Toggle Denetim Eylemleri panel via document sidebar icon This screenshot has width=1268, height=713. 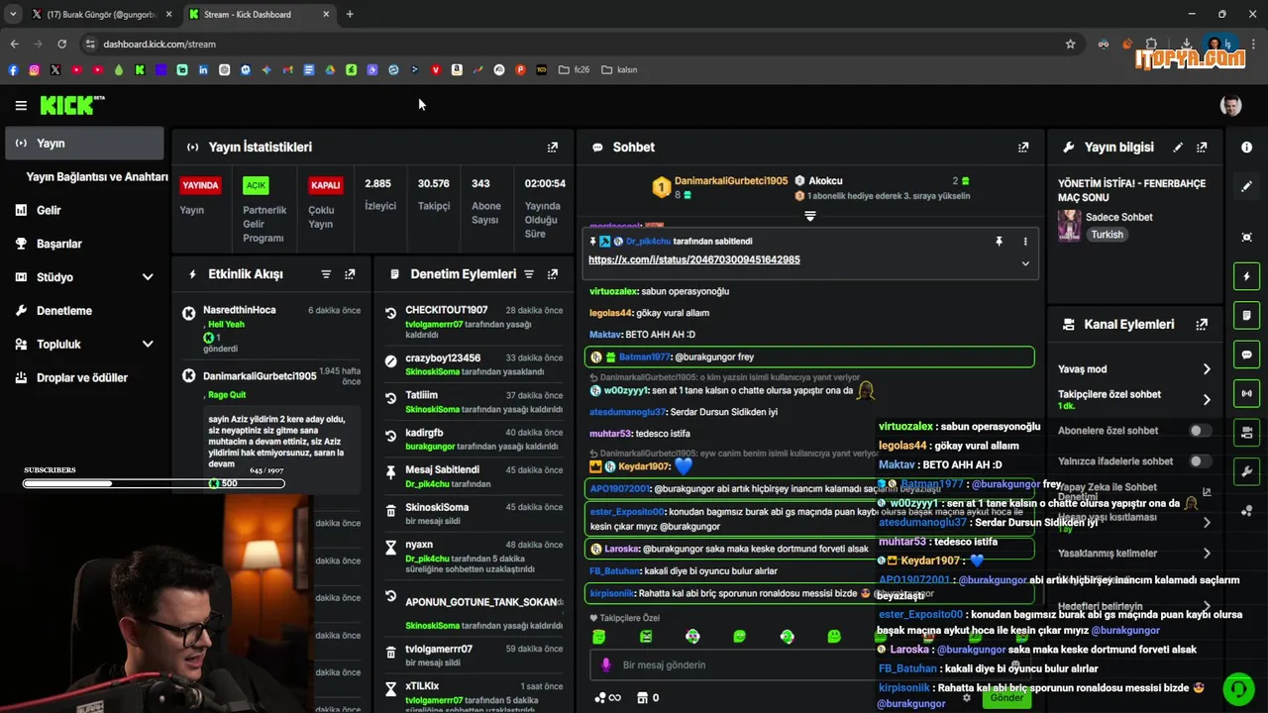[1246, 315]
